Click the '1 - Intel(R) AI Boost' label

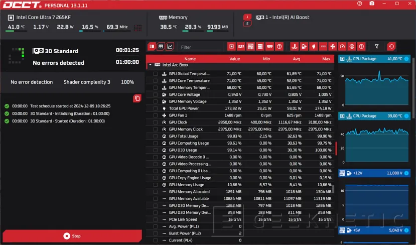pos(287,17)
